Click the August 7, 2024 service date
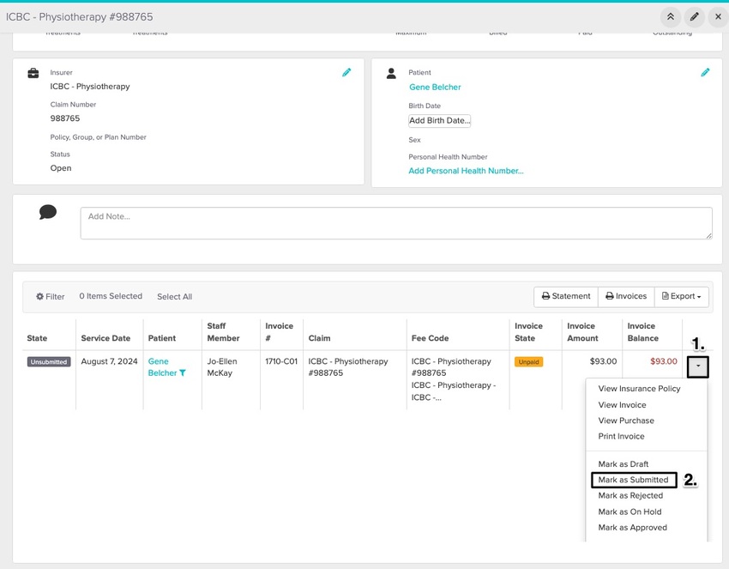 pos(109,361)
